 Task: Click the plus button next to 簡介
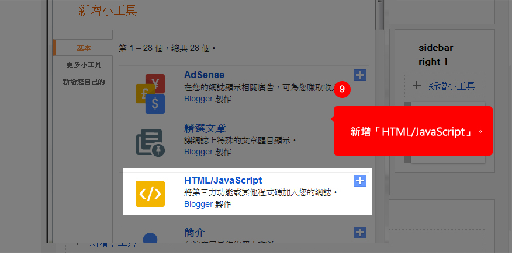pyautogui.click(x=360, y=233)
